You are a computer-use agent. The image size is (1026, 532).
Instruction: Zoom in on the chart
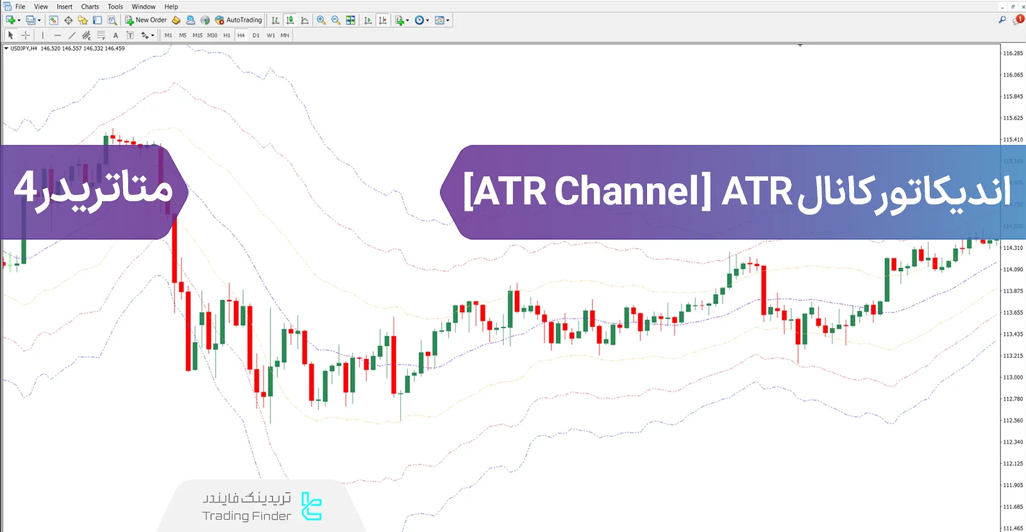click(x=321, y=21)
